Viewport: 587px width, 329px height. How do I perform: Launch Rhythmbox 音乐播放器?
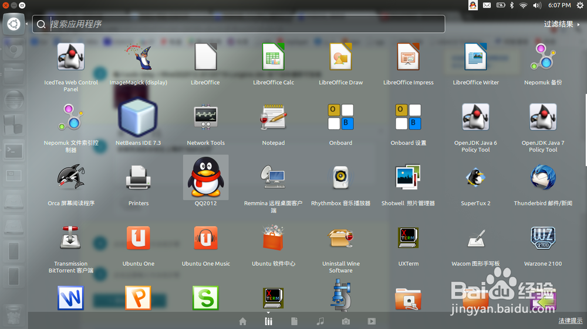tap(340, 177)
